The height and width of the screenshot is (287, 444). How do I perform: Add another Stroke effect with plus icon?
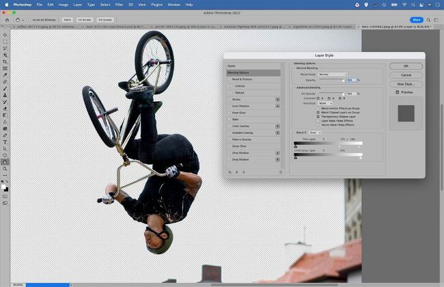tap(277, 99)
